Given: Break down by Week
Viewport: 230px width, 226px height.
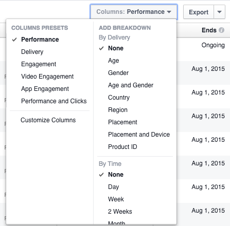Looking at the screenshot, I should [116, 199].
